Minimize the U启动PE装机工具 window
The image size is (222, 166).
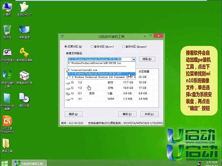[x=145, y=36]
